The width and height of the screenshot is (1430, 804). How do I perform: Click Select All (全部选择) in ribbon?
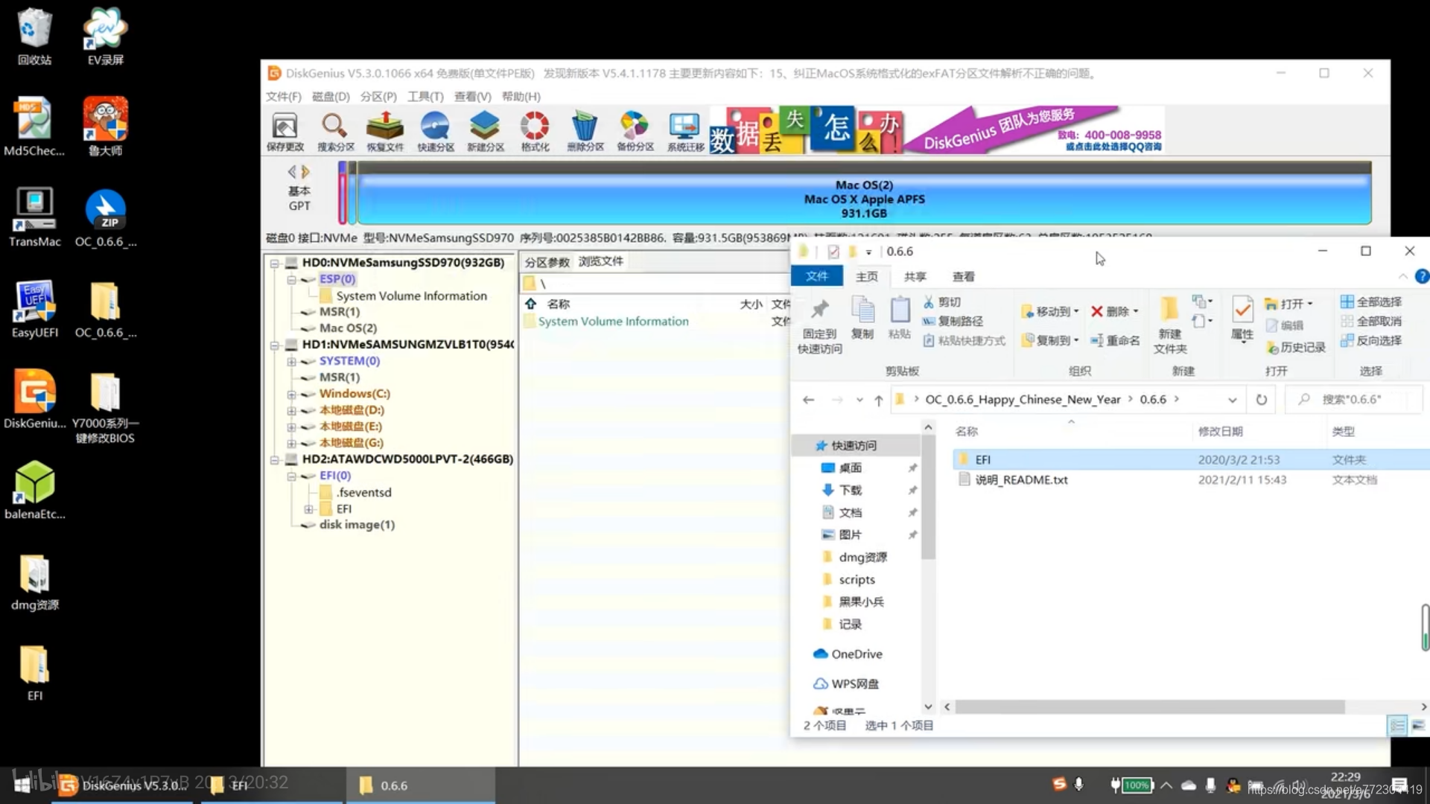1371,301
